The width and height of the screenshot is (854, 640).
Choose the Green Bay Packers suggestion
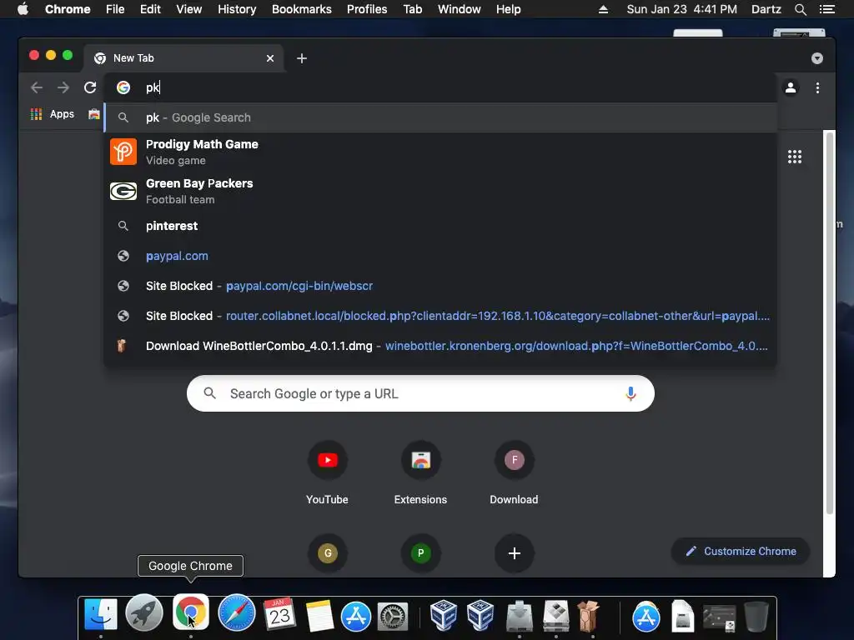[x=440, y=191]
